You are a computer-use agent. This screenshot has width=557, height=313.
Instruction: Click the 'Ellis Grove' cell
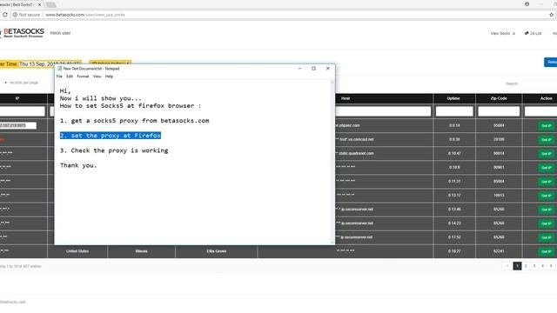[217, 251]
